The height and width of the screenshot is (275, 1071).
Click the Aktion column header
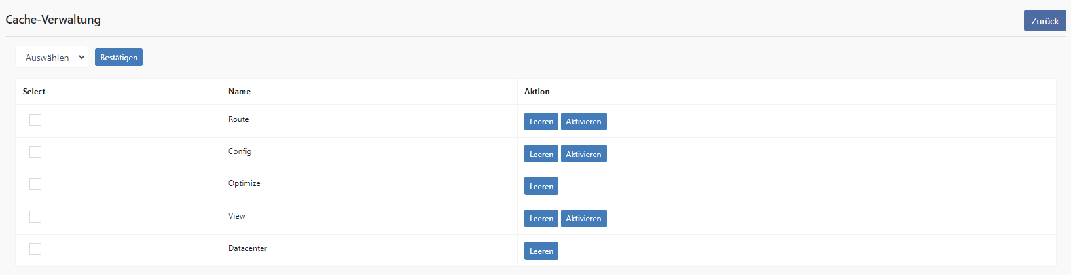pyautogui.click(x=537, y=92)
